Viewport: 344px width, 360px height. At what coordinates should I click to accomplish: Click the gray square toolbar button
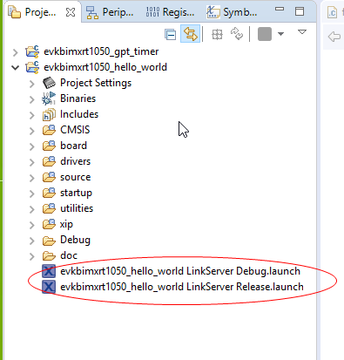265,34
